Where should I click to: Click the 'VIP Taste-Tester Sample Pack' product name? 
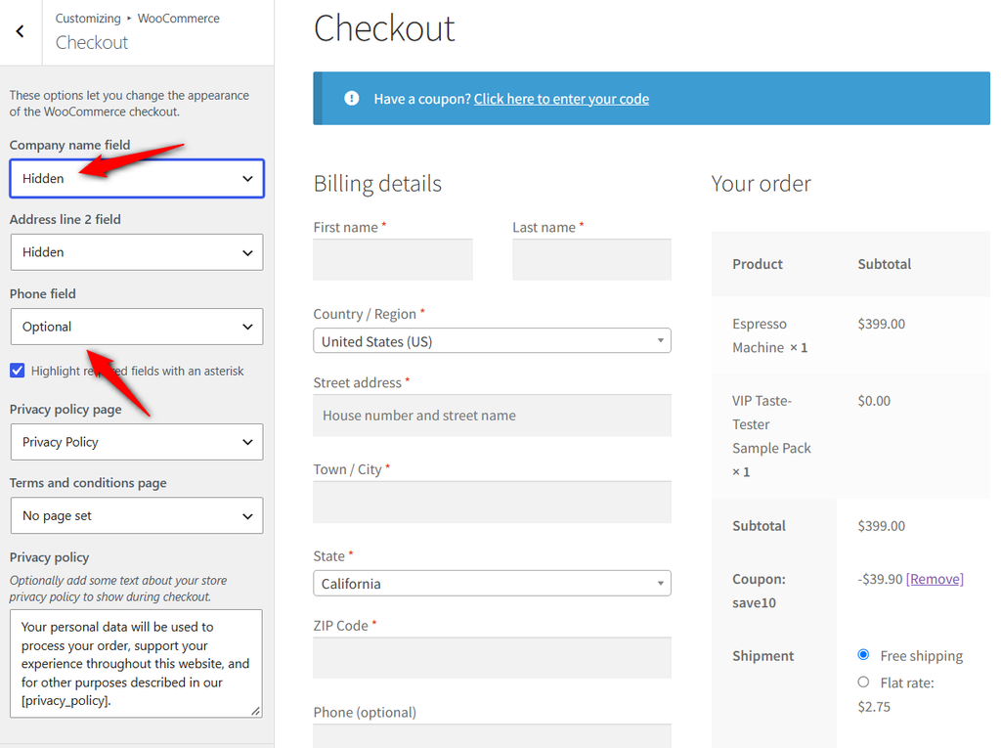771,424
